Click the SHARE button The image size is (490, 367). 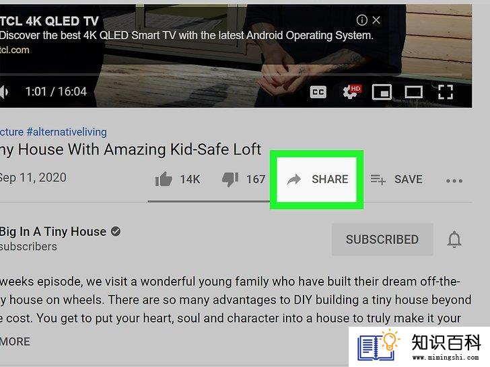coord(316,179)
